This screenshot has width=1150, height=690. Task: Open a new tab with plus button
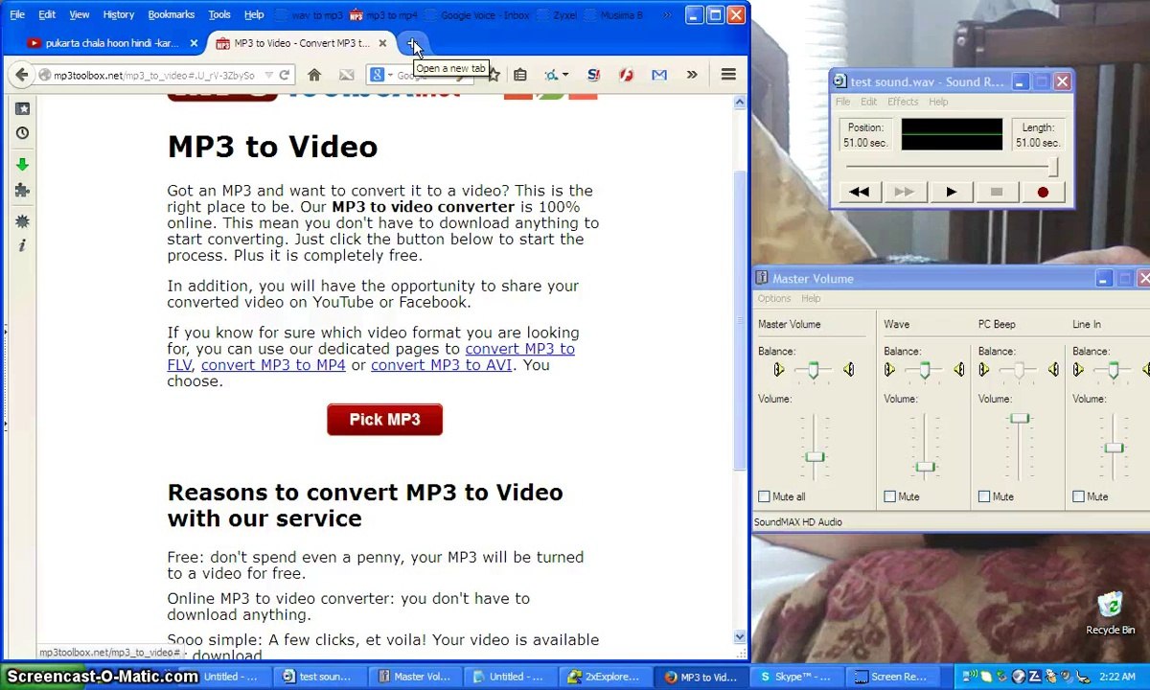(411, 43)
